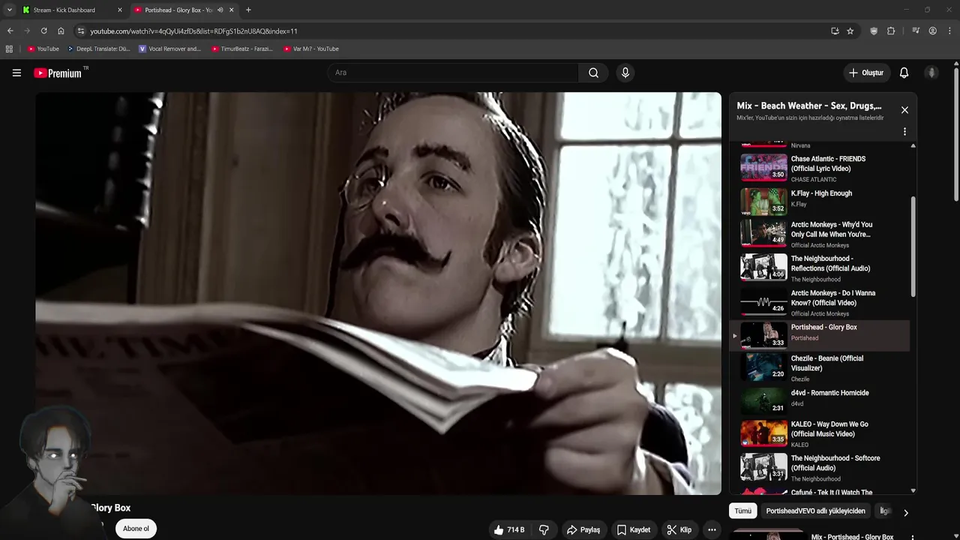Open browser home page icon
The height and width of the screenshot is (540, 960).
click(x=61, y=31)
